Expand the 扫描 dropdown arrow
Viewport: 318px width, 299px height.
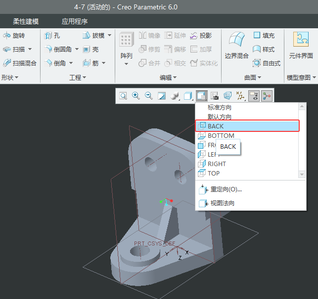point(30,49)
